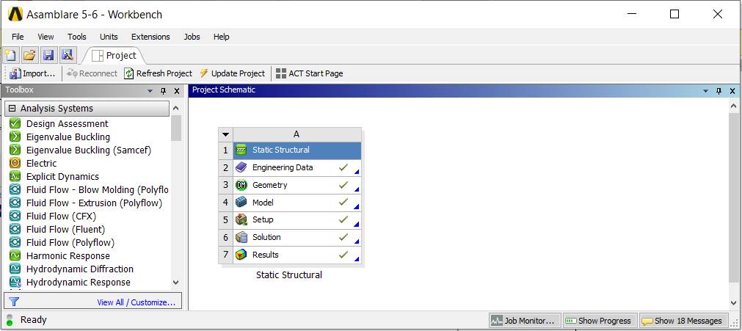This screenshot has width=742, height=331.
Task: Switch to the Project tab
Action: tap(114, 56)
